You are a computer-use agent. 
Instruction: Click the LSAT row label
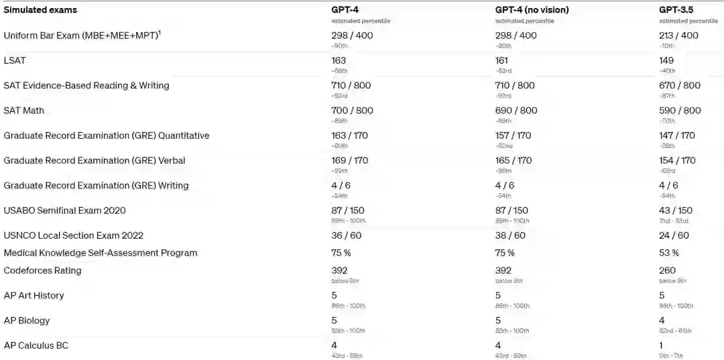15,60
